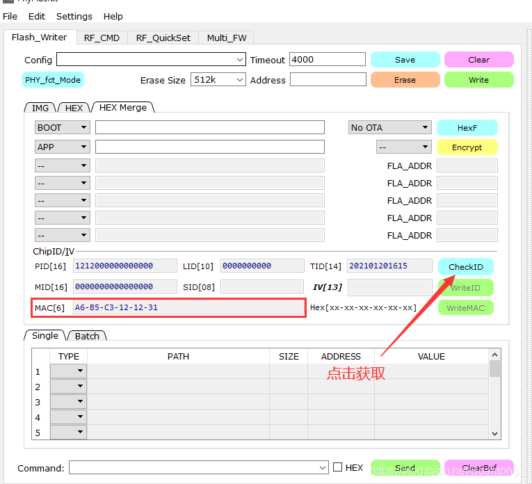Click the SIZE column header
Viewport: 532px width, 484px height.
[x=289, y=357]
